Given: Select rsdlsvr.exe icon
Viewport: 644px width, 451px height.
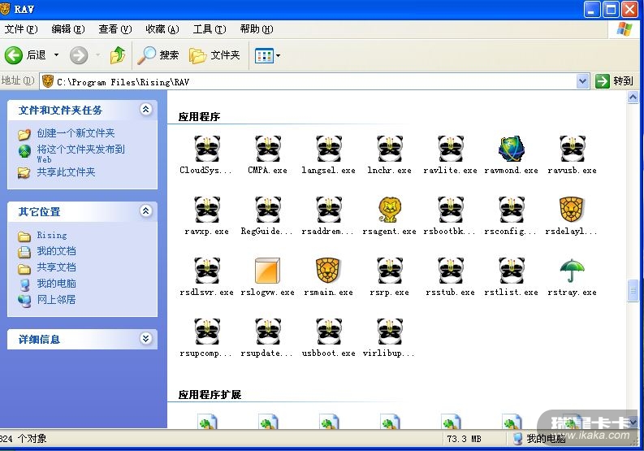Looking at the screenshot, I should click(207, 270).
